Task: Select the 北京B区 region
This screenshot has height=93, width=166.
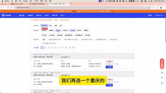Action: click(44, 30)
